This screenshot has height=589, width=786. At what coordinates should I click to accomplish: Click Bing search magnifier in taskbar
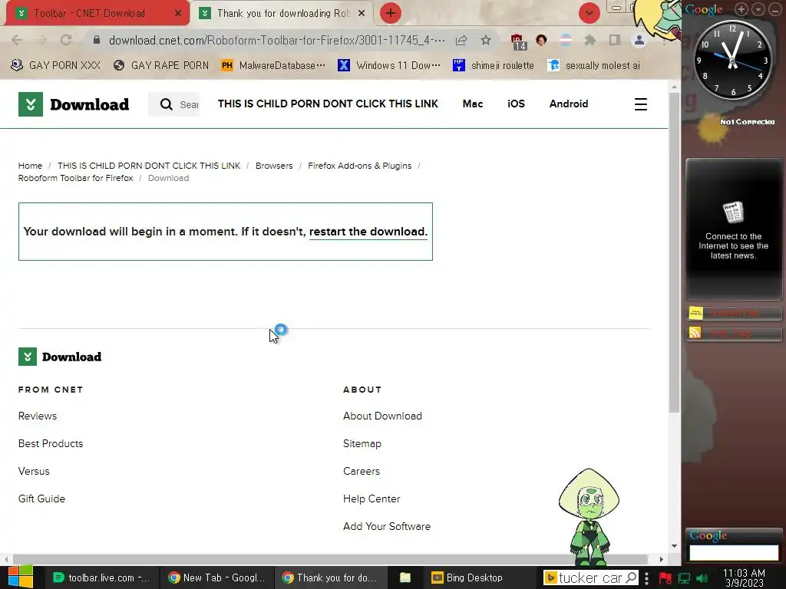[x=631, y=578]
